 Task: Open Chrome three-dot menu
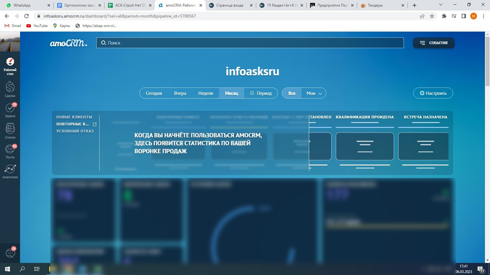pyautogui.click(x=483, y=16)
